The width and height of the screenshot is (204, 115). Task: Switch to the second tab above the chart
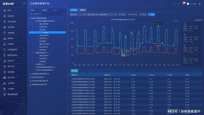point(83,10)
